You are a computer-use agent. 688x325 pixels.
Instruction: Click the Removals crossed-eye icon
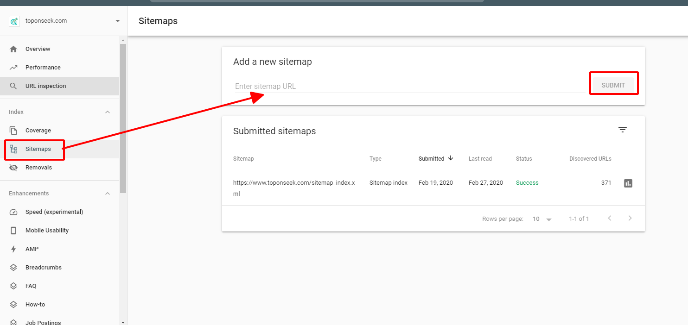(x=13, y=168)
